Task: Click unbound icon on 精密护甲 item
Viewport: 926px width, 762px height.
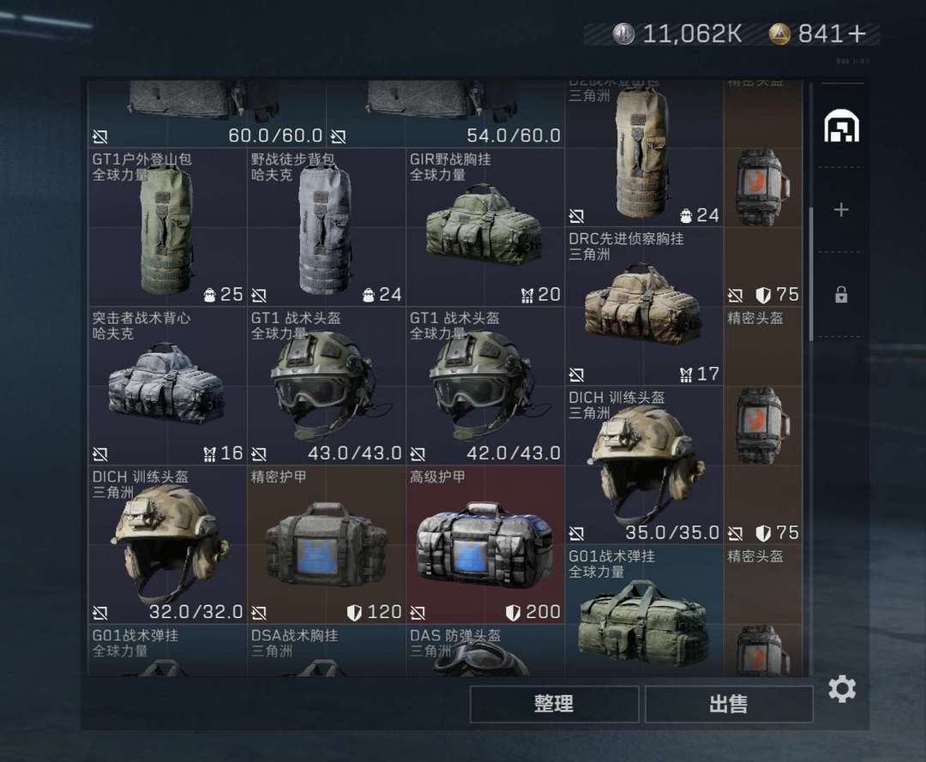Action: [259, 613]
